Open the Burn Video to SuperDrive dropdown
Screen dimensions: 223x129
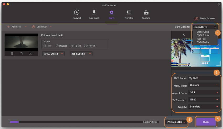(x=205, y=27)
